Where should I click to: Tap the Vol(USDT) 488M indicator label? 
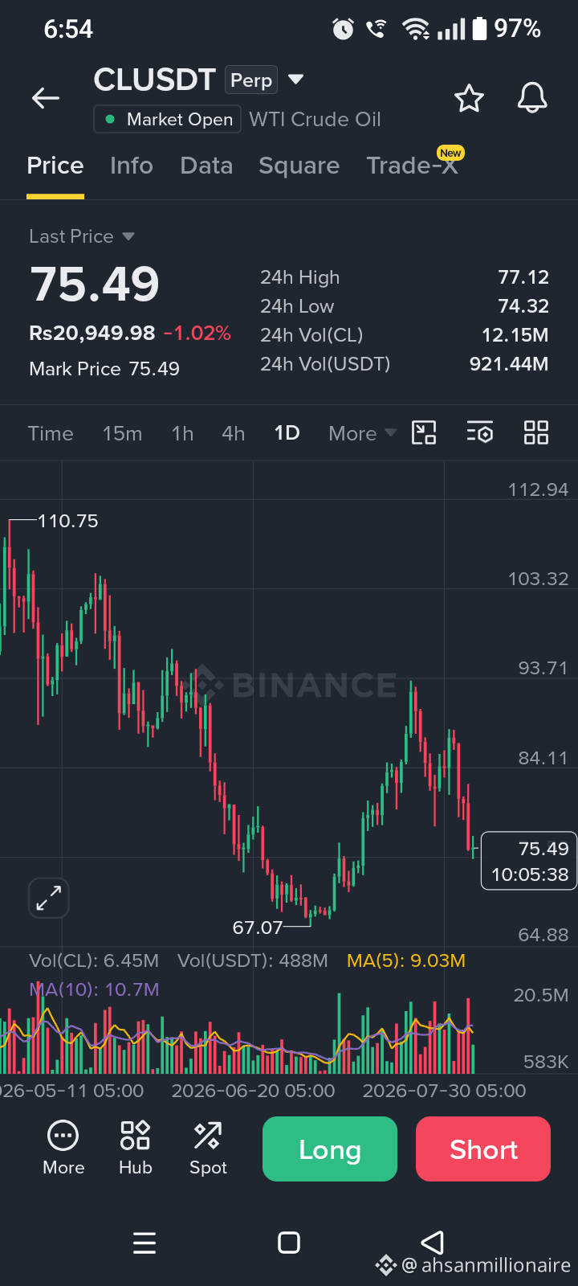[253, 960]
